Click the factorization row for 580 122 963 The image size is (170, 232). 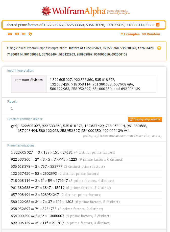pos(85,202)
